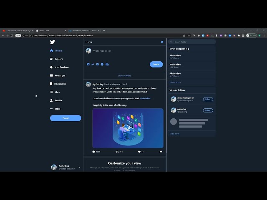Open Messages with the envelope icon
The width and height of the screenshot is (267, 200).
51,75
